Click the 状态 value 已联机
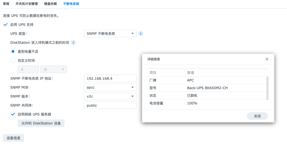The image size is (287, 149). click(x=192, y=96)
